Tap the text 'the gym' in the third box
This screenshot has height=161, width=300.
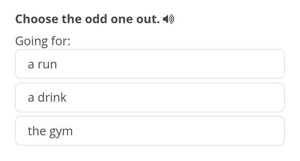(x=50, y=131)
